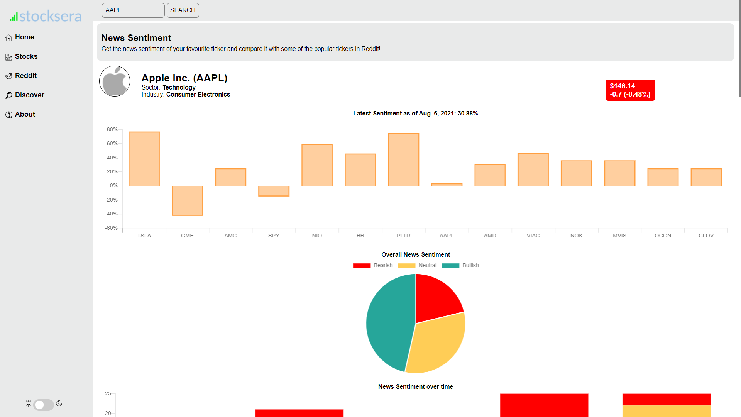This screenshot has width=741, height=417.
Task: Click the Apple logo thumbnail
Action: 115,81
